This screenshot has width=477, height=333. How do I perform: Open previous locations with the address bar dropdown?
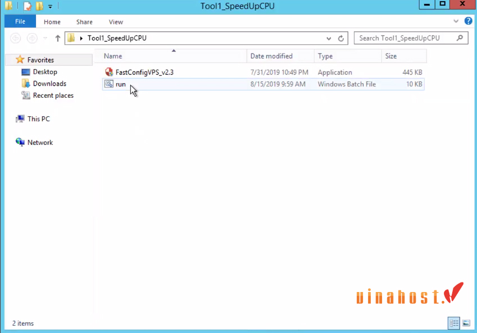(328, 38)
